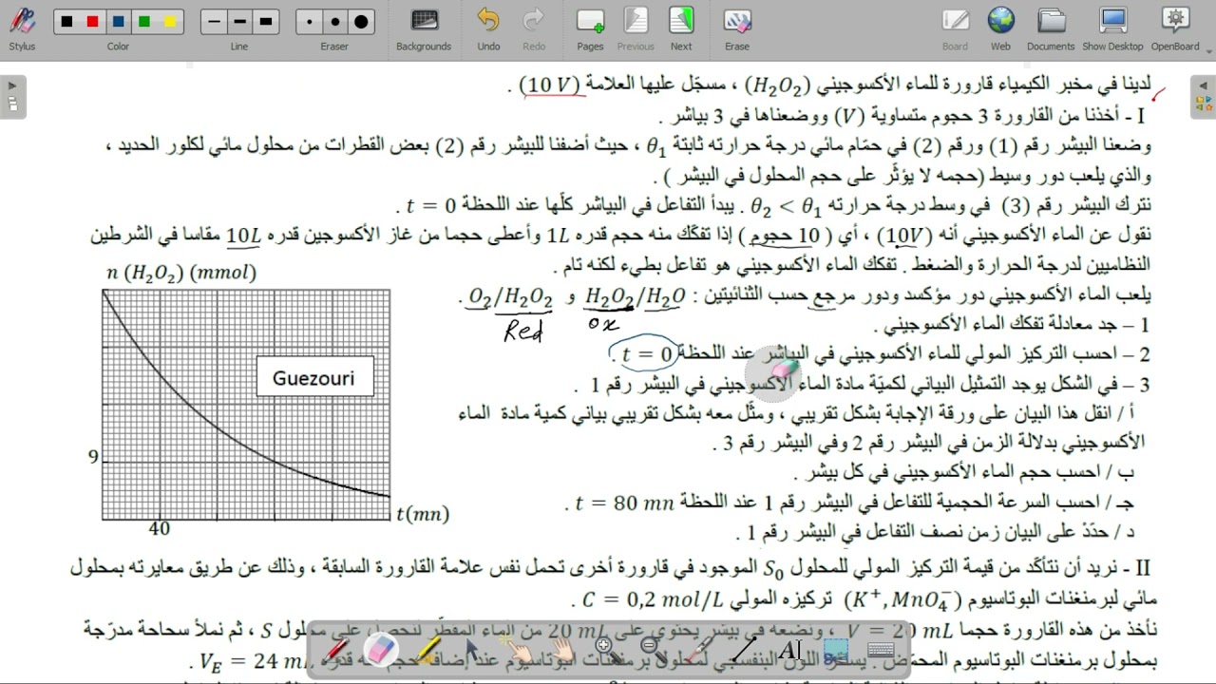
Task: Select the Zoom in magnifier tool
Action: (605, 652)
